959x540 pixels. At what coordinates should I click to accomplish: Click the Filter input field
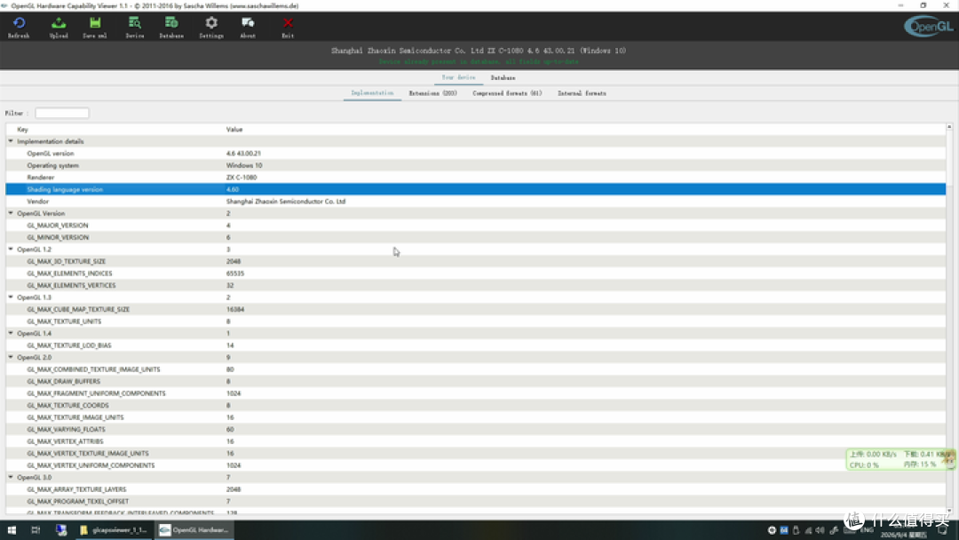coord(62,113)
